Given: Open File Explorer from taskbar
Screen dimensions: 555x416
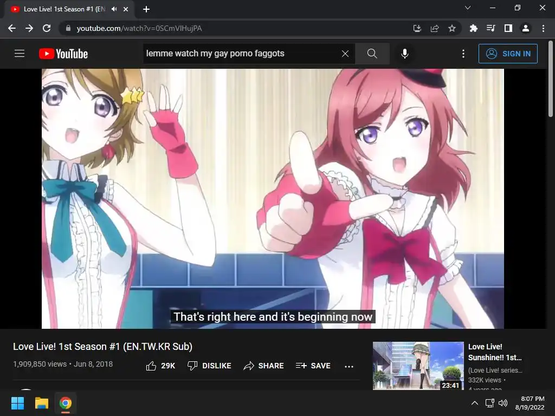Looking at the screenshot, I should (41, 403).
